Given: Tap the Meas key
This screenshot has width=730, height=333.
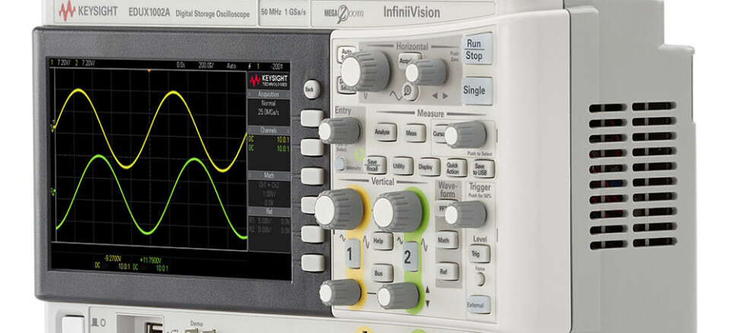Looking at the screenshot, I should point(415,133).
